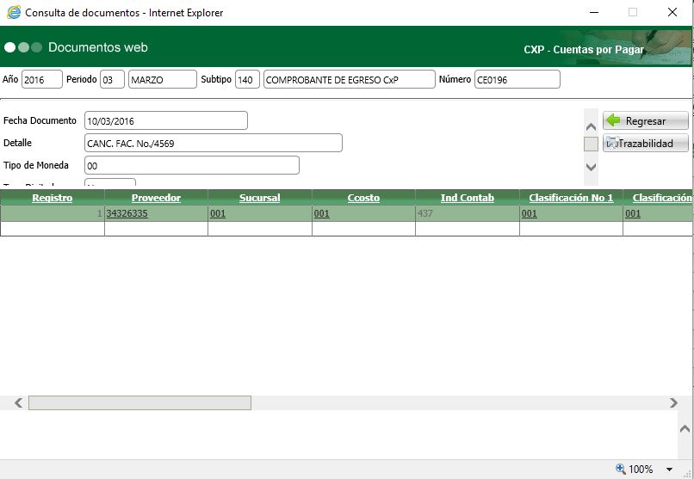The image size is (694, 479).
Task: Close the Consulta de documentos window
Action: [x=672, y=12]
